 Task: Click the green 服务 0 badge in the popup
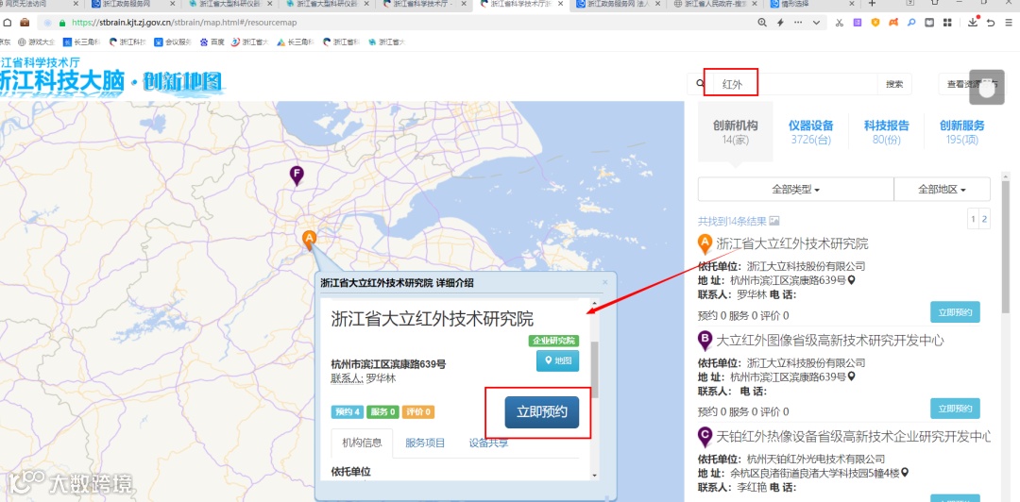[382, 411]
